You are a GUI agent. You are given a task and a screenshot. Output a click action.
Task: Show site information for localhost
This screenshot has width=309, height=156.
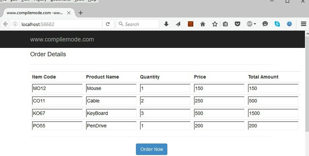pyautogui.click(x=15, y=24)
